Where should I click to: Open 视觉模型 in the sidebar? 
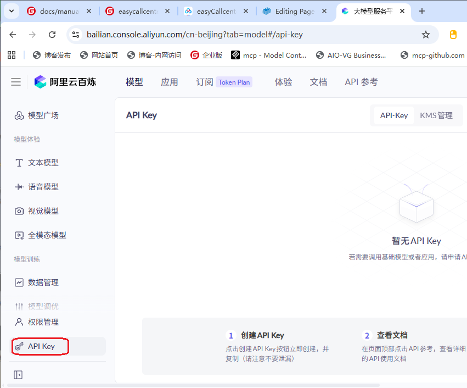pos(58,211)
